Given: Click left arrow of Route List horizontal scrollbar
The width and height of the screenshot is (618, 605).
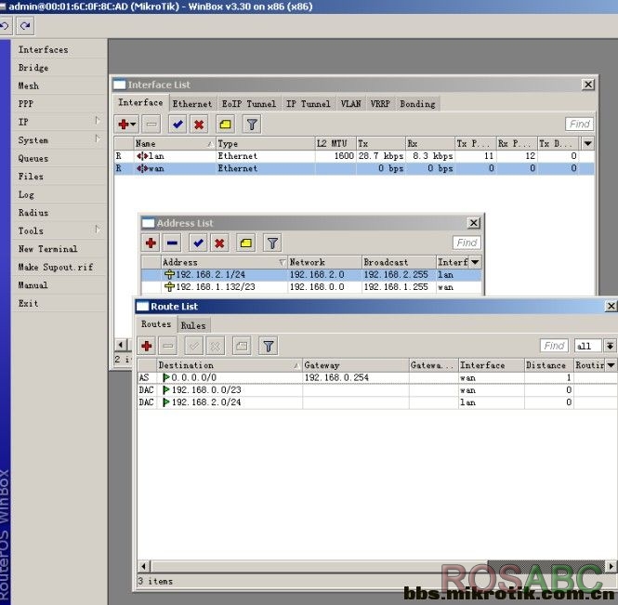Looking at the screenshot, I should click(143, 566).
